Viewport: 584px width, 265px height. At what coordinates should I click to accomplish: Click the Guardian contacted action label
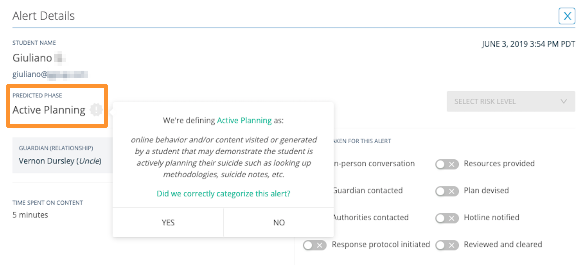[368, 191]
